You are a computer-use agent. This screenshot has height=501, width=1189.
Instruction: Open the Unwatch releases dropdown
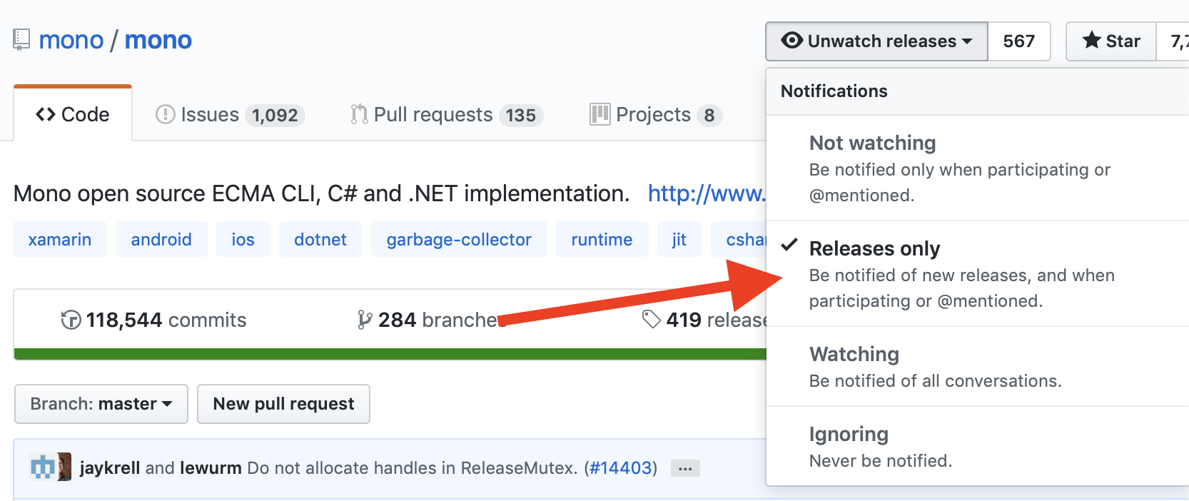pyautogui.click(x=876, y=41)
